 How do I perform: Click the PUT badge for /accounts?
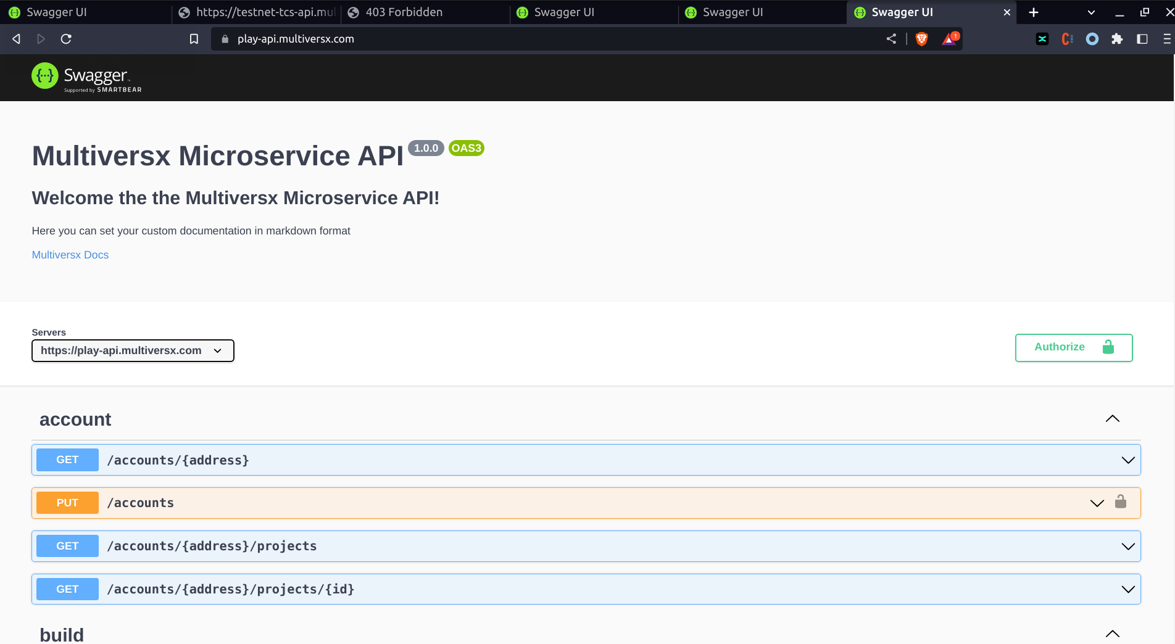[67, 503]
